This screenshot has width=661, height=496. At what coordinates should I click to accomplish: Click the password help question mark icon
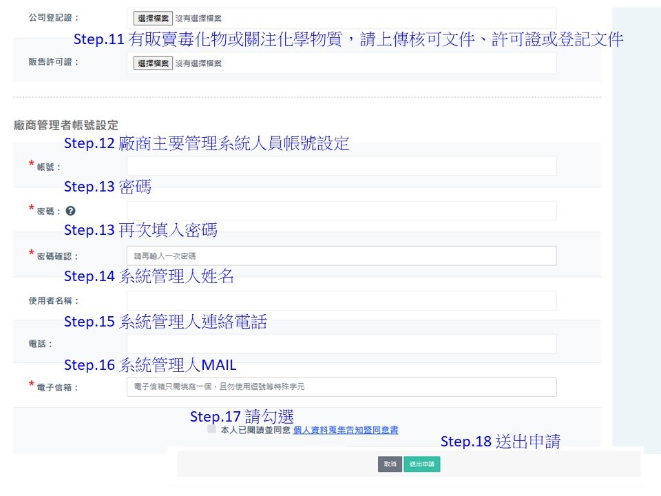(70, 211)
